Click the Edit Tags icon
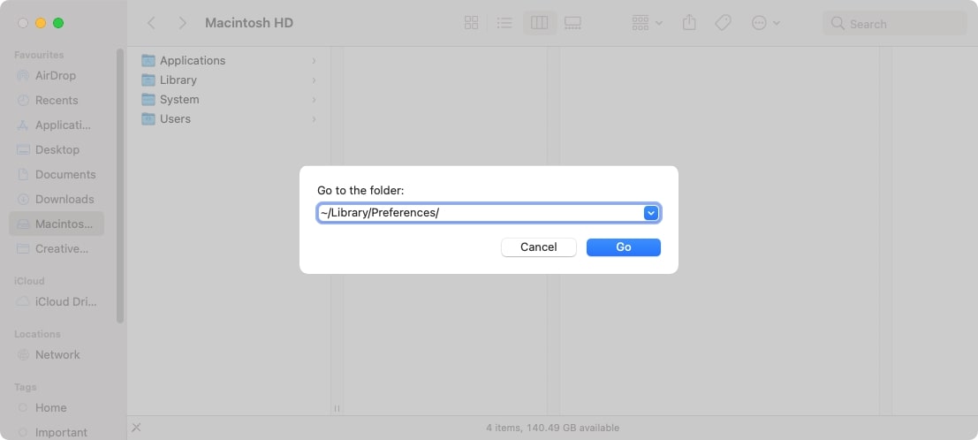Screen dimensions: 978x440 pos(723,23)
